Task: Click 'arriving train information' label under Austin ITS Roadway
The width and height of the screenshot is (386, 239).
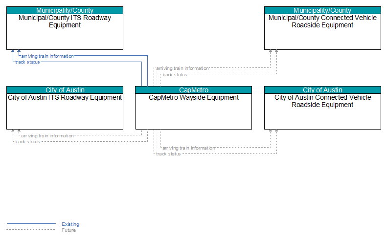Action: pyautogui.click(x=47, y=136)
